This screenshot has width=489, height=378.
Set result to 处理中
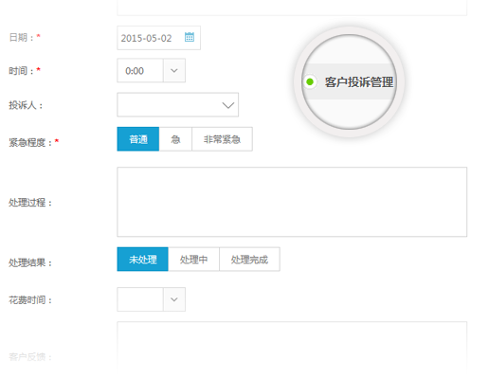click(194, 260)
